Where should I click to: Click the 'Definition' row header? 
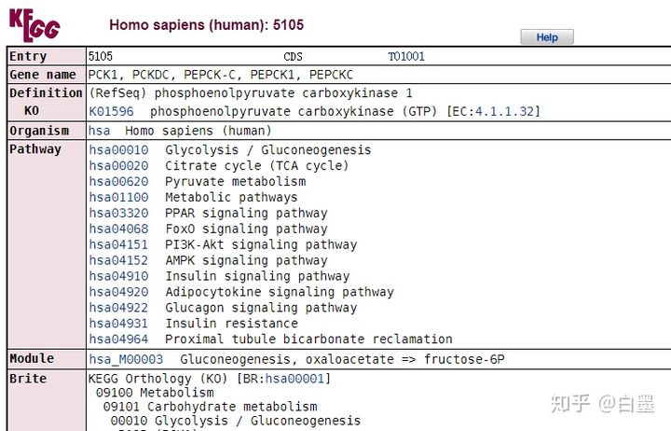[x=46, y=93]
